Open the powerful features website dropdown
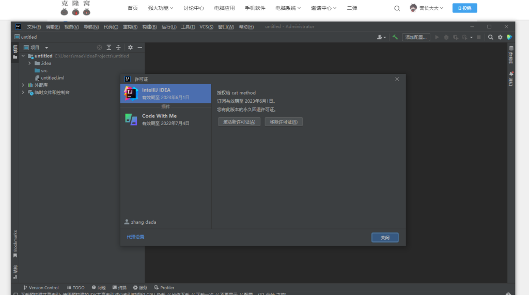529x295 pixels. [160, 8]
